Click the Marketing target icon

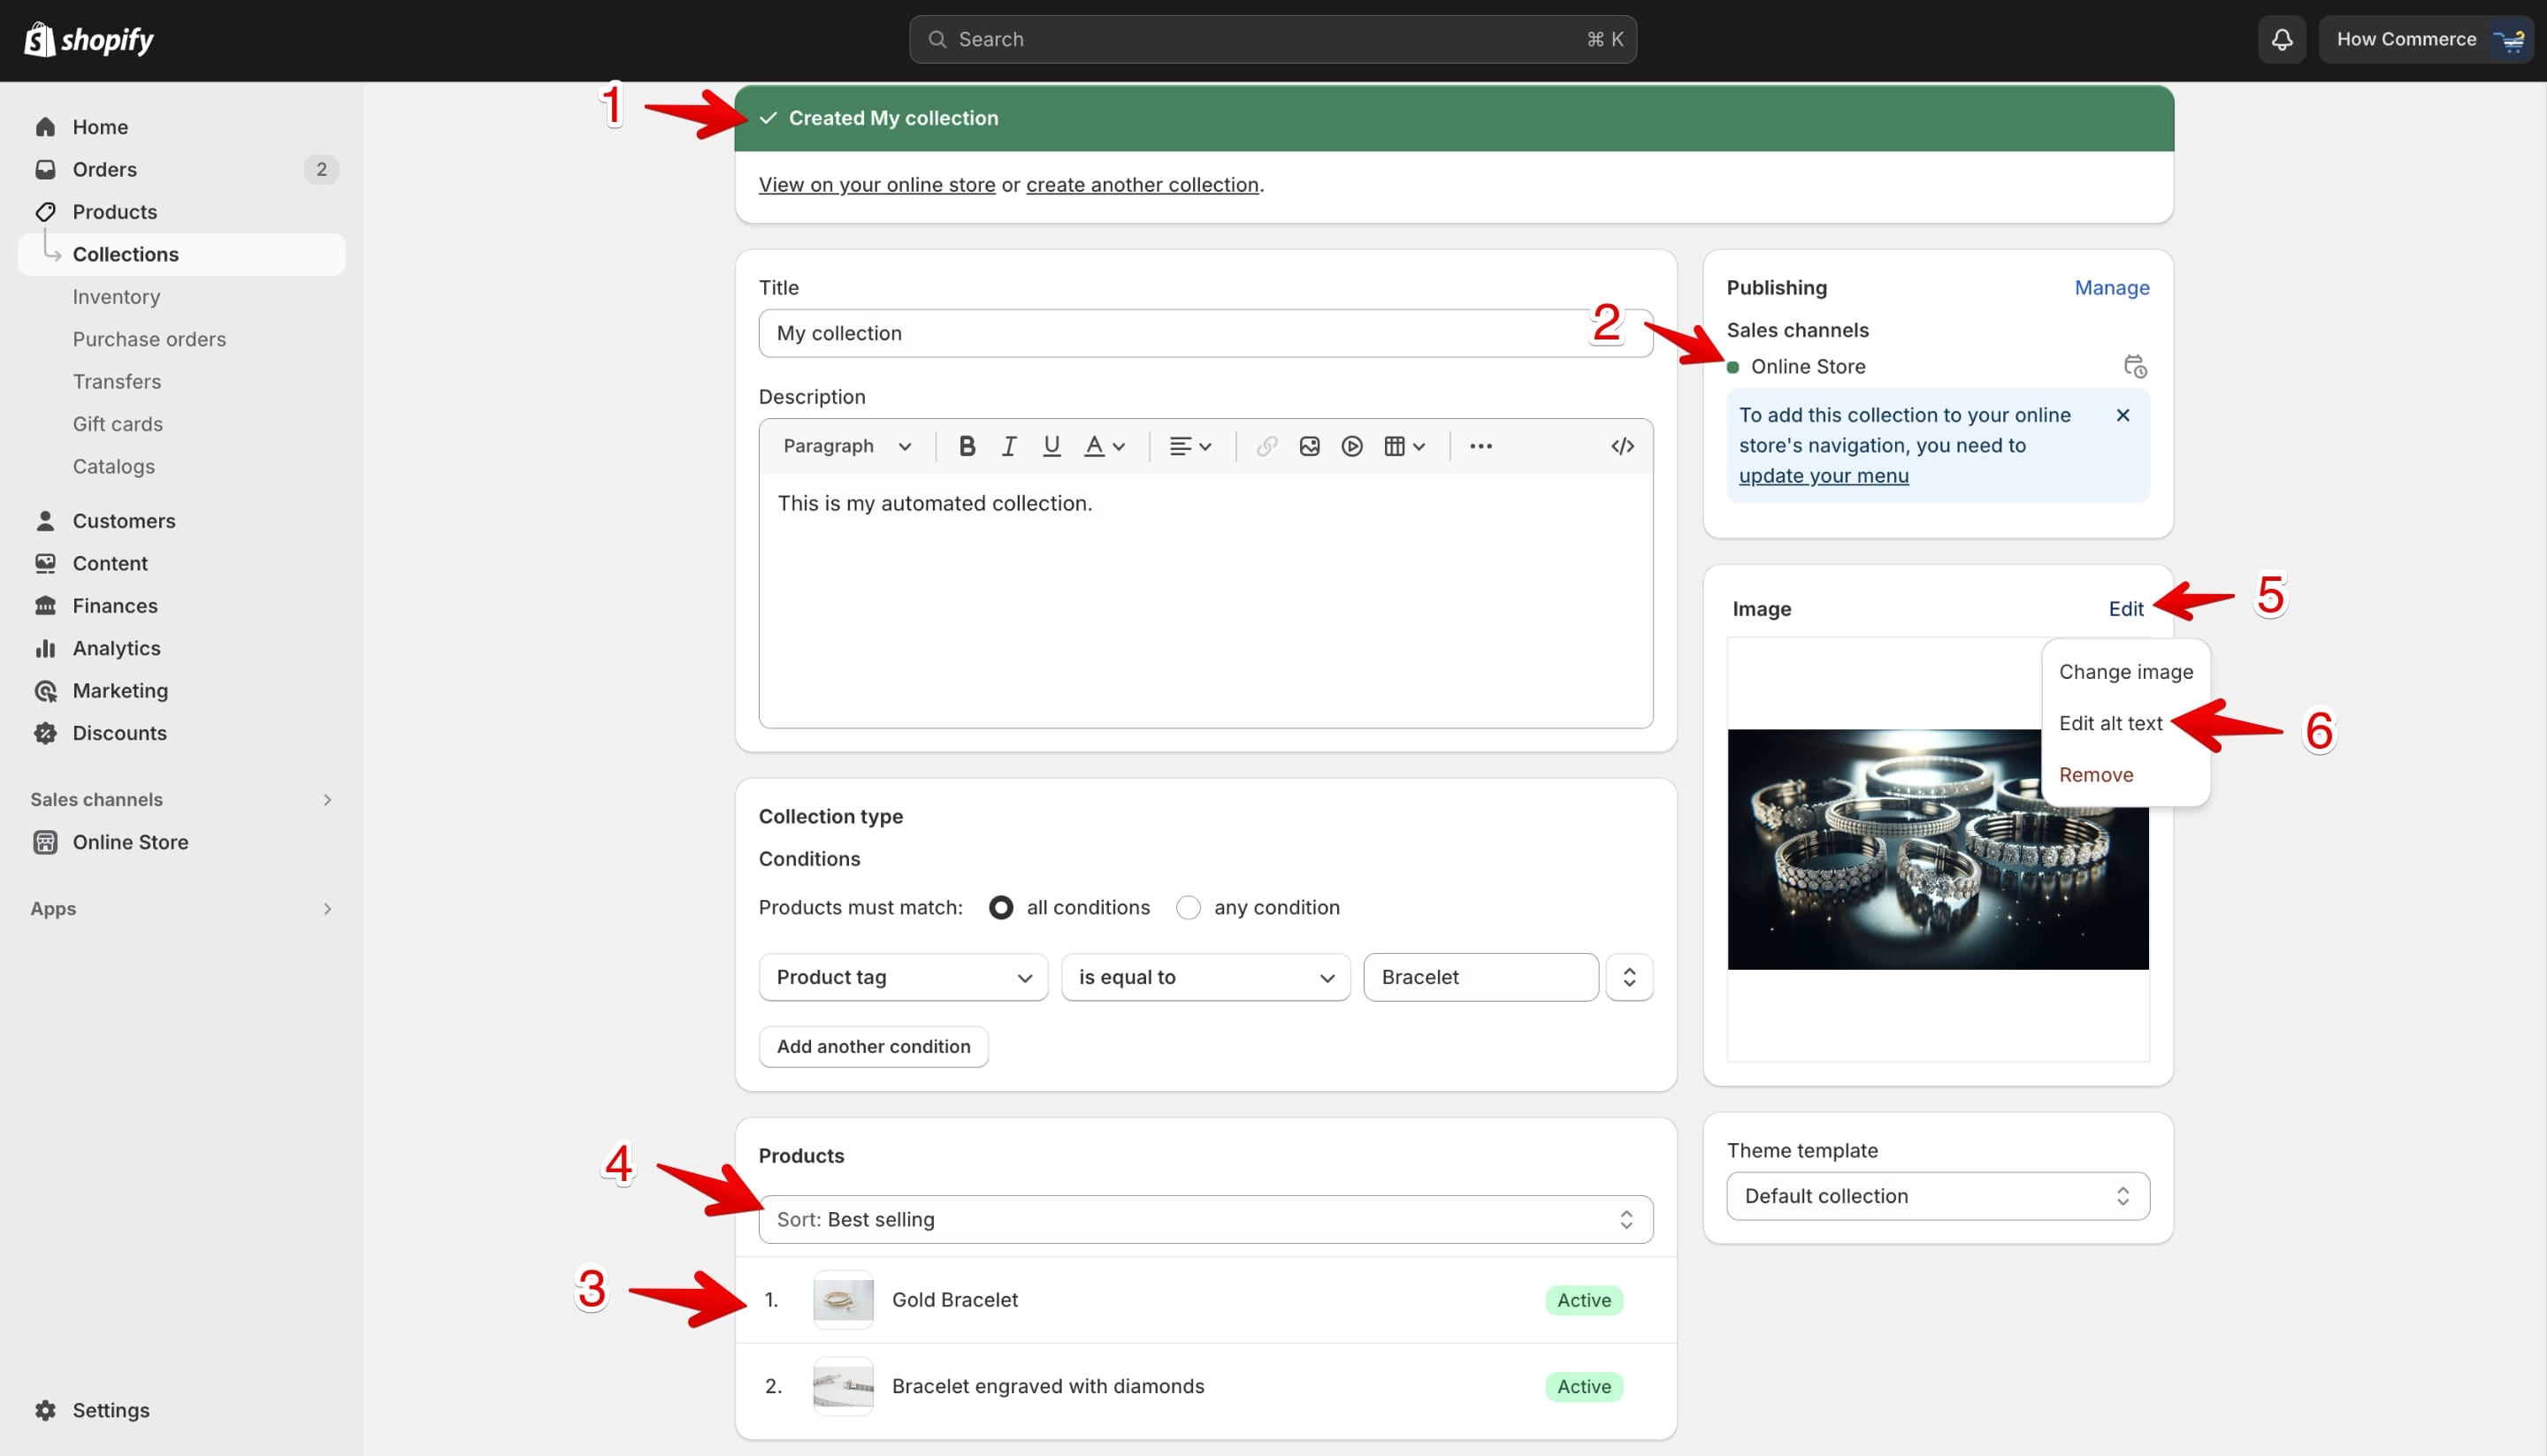(45, 691)
